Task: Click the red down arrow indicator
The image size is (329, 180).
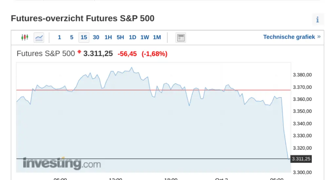Action: pyautogui.click(x=79, y=52)
